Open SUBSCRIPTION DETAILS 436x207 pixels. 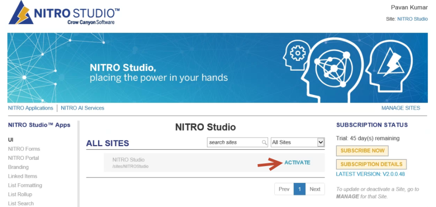pyautogui.click(x=371, y=164)
